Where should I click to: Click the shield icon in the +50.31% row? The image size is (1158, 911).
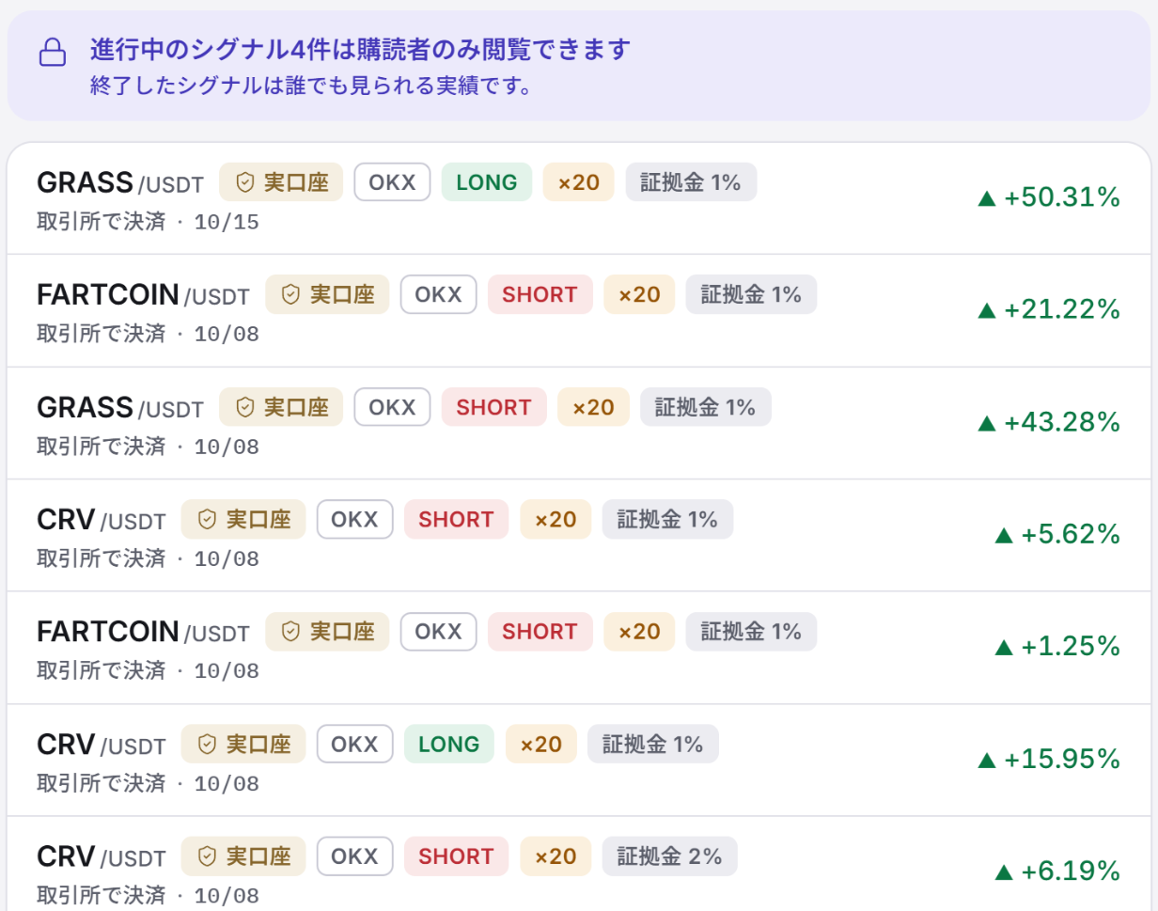pyautogui.click(x=244, y=182)
